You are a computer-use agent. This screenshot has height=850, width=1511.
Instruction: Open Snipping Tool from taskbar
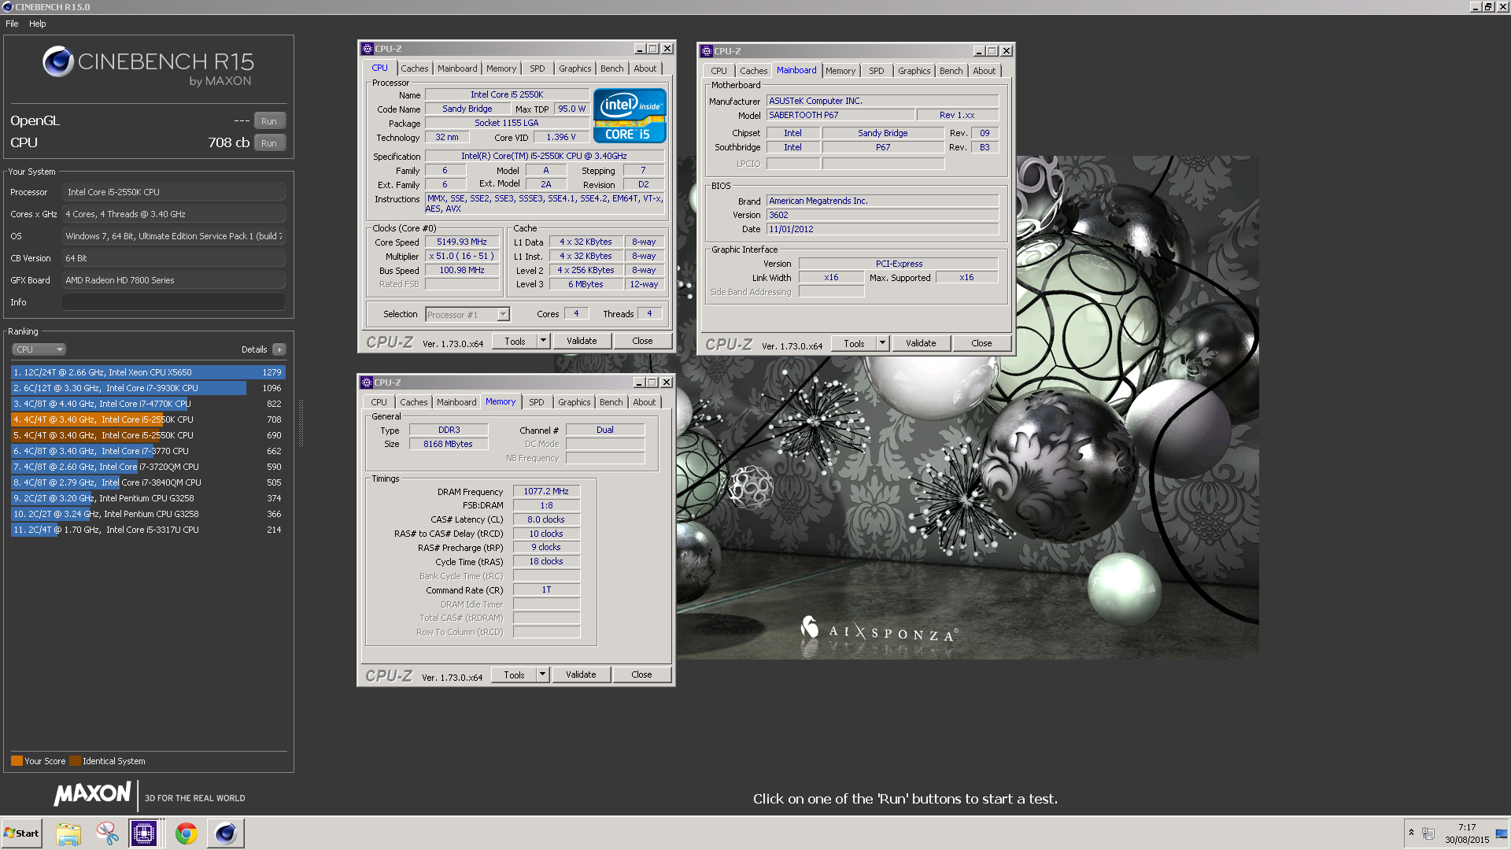point(107,833)
